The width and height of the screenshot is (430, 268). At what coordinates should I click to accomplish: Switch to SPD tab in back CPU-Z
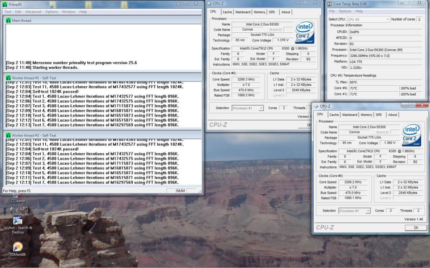(272, 12)
